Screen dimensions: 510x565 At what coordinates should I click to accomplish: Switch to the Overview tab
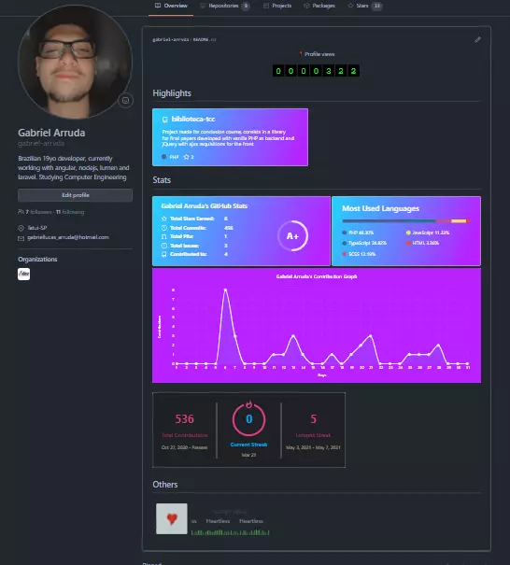pos(171,6)
